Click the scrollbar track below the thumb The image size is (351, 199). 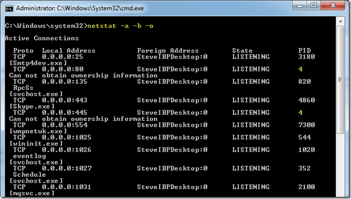[341, 166]
